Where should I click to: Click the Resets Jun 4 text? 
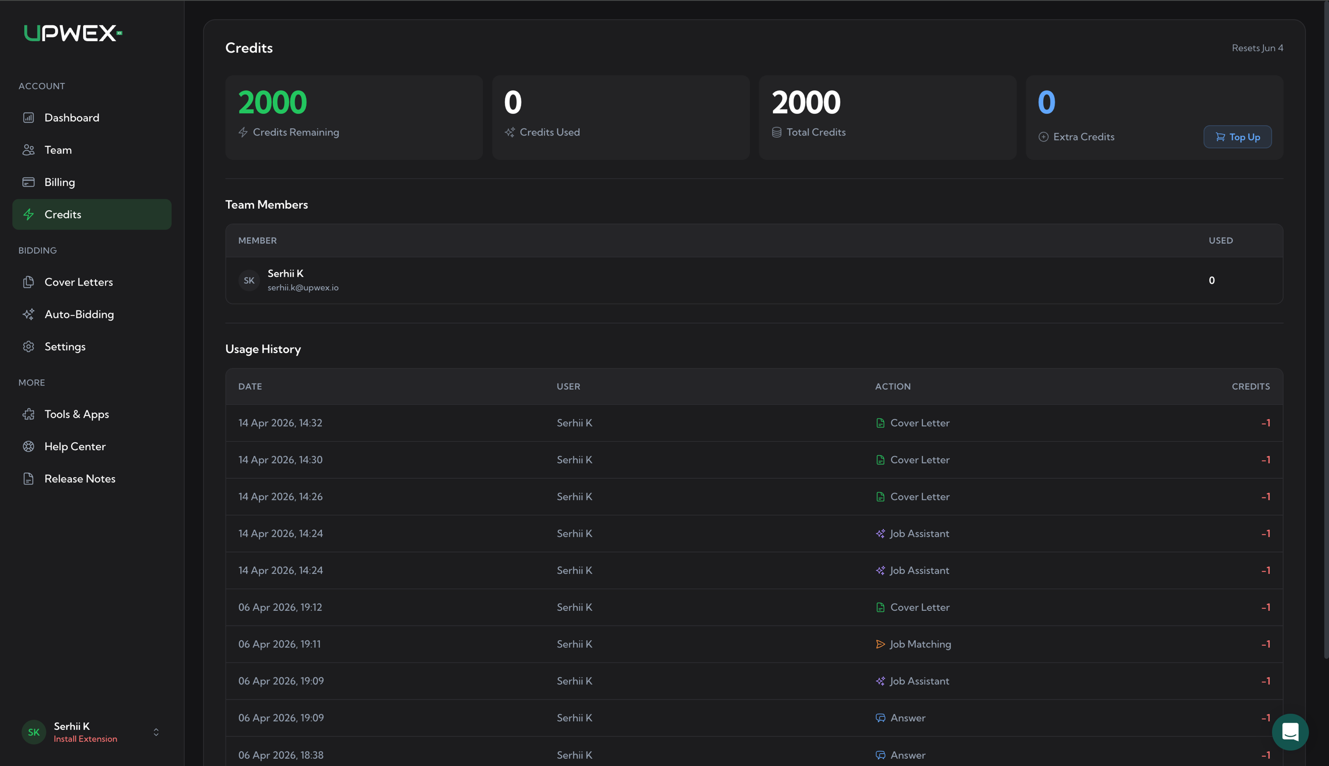tap(1257, 48)
